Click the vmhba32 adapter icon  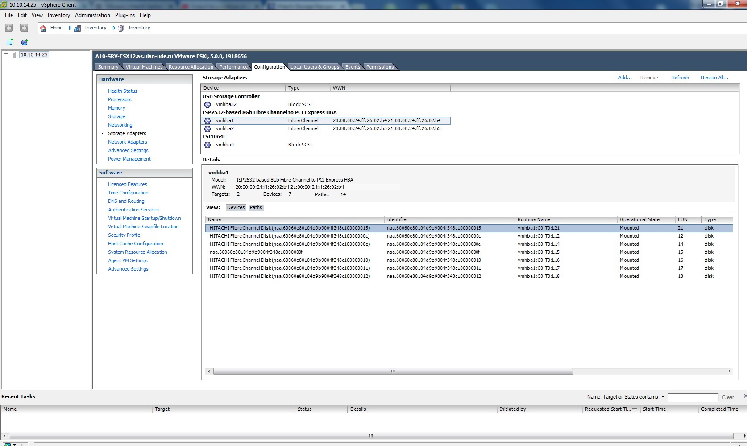click(207, 105)
